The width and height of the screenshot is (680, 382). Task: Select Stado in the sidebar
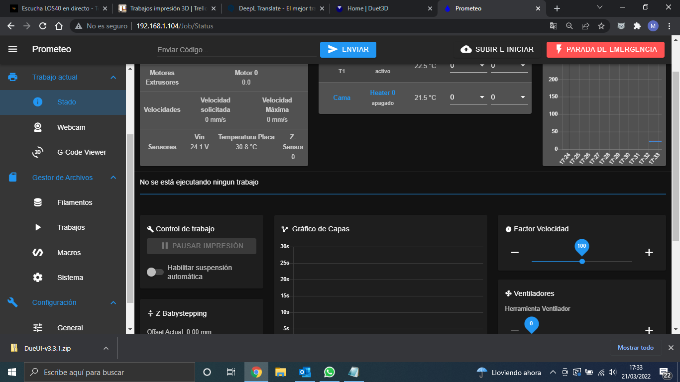click(x=63, y=102)
